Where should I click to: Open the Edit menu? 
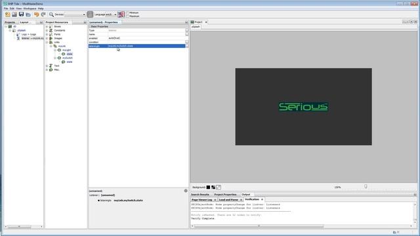coord(12,9)
